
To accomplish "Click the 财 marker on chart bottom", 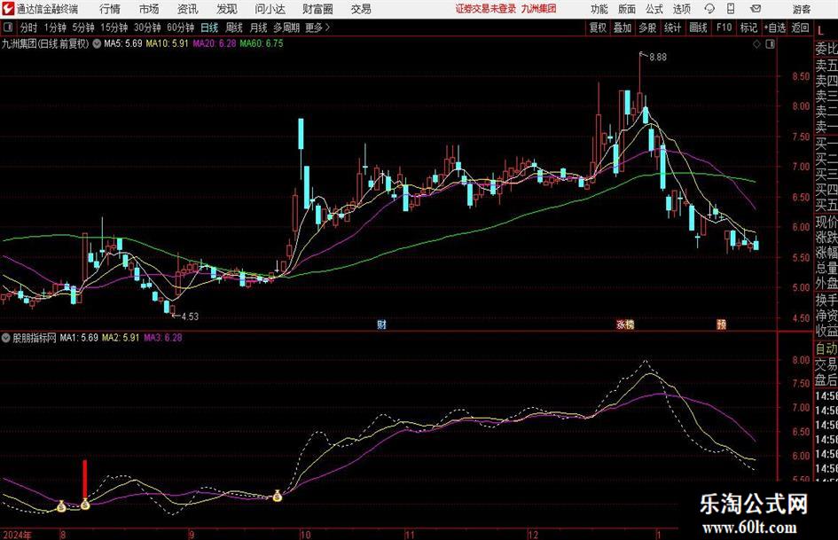I will click(x=381, y=325).
